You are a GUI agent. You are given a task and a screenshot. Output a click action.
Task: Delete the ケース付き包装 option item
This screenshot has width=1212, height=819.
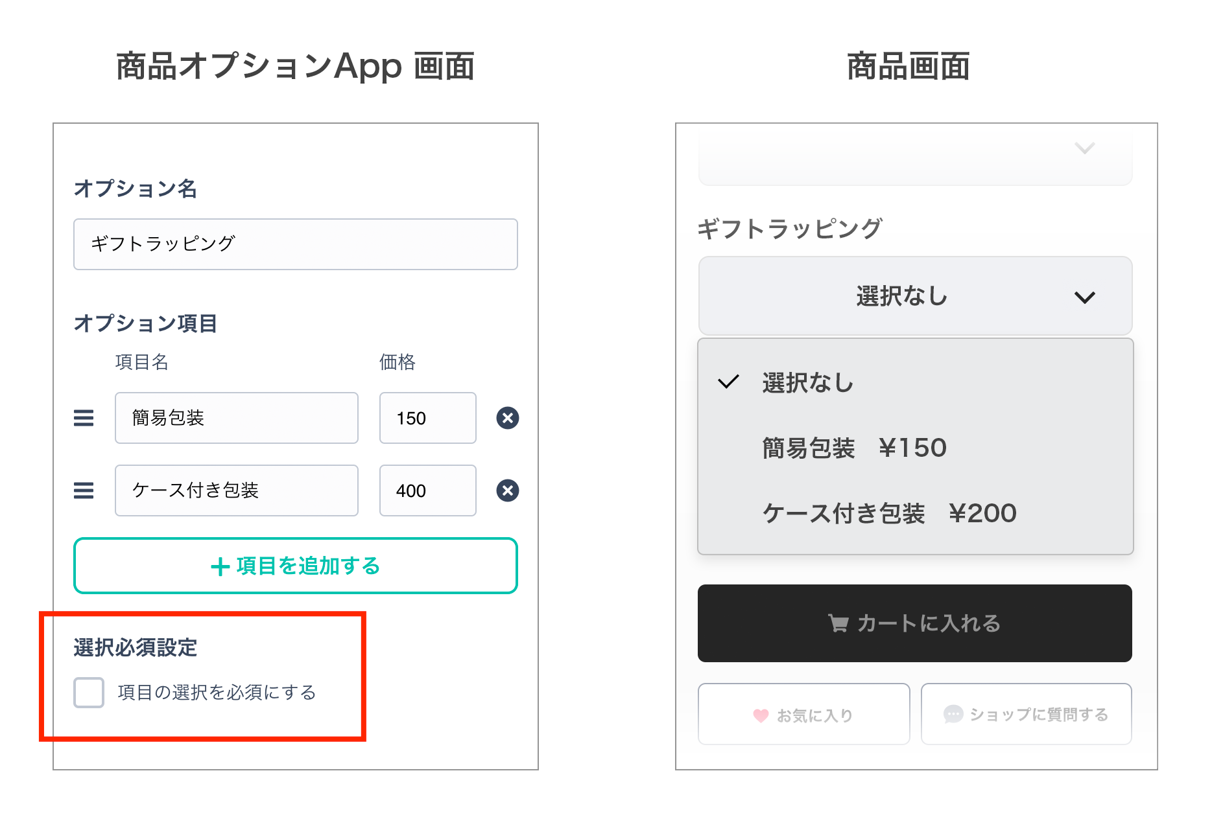tap(508, 490)
